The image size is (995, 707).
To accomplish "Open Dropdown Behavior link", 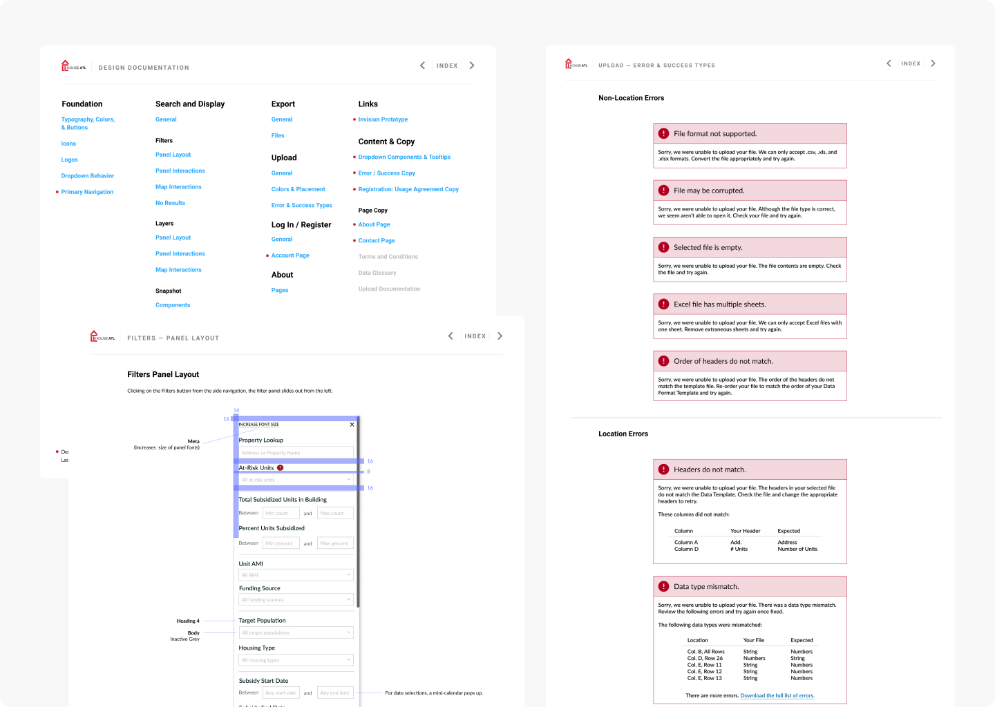I will pos(88,176).
